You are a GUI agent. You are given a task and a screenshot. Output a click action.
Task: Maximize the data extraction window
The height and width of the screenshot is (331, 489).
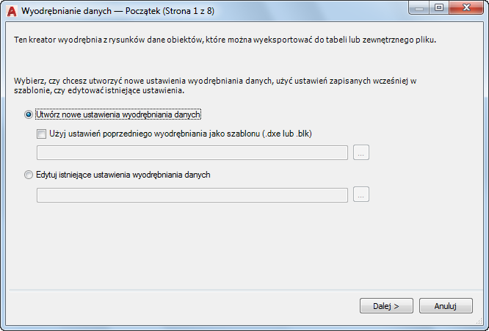[439, 8]
